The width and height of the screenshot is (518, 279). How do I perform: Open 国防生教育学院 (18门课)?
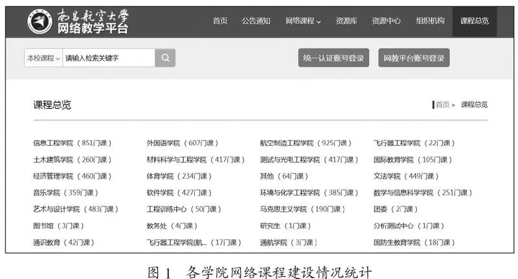[x=414, y=243]
